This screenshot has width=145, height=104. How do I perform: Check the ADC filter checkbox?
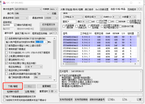pos(90,22)
